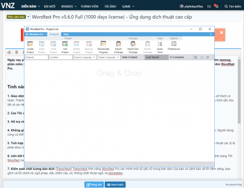The image size is (244, 188).
Task: Click the Đăng bài button
Action: (x=94, y=185)
